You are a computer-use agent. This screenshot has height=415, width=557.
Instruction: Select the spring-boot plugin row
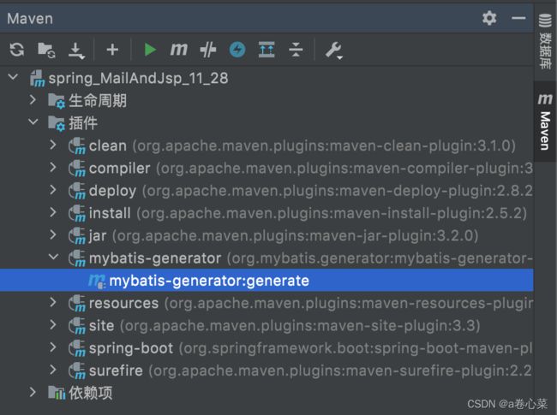pyautogui.click(x=267, y=348)
